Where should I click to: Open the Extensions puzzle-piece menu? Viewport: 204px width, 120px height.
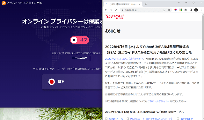(x=186, y=10)
